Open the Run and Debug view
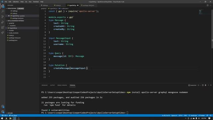The width and height of the screenshot is (213, 120). [x=3, y=22]
